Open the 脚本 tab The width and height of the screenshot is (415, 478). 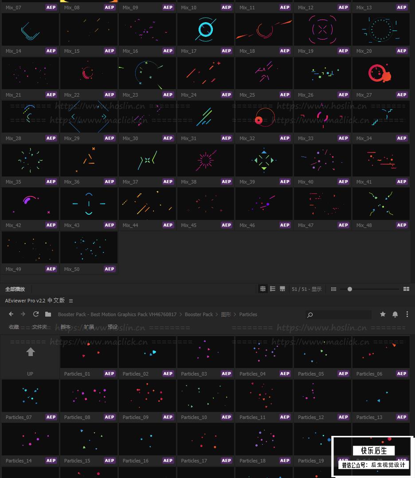[66, 327]
